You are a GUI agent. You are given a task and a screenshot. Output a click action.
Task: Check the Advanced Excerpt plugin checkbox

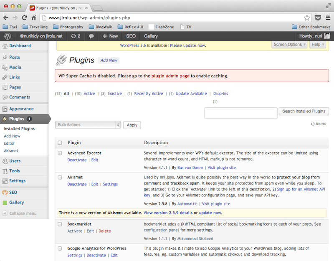tap(60, 153)
